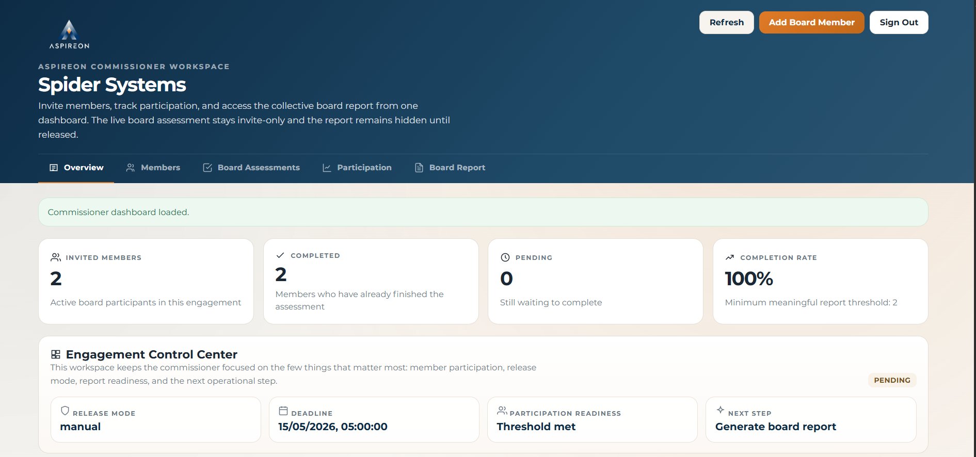Click the Aspireon logo
976x457 pixels.
pos(69,34)
